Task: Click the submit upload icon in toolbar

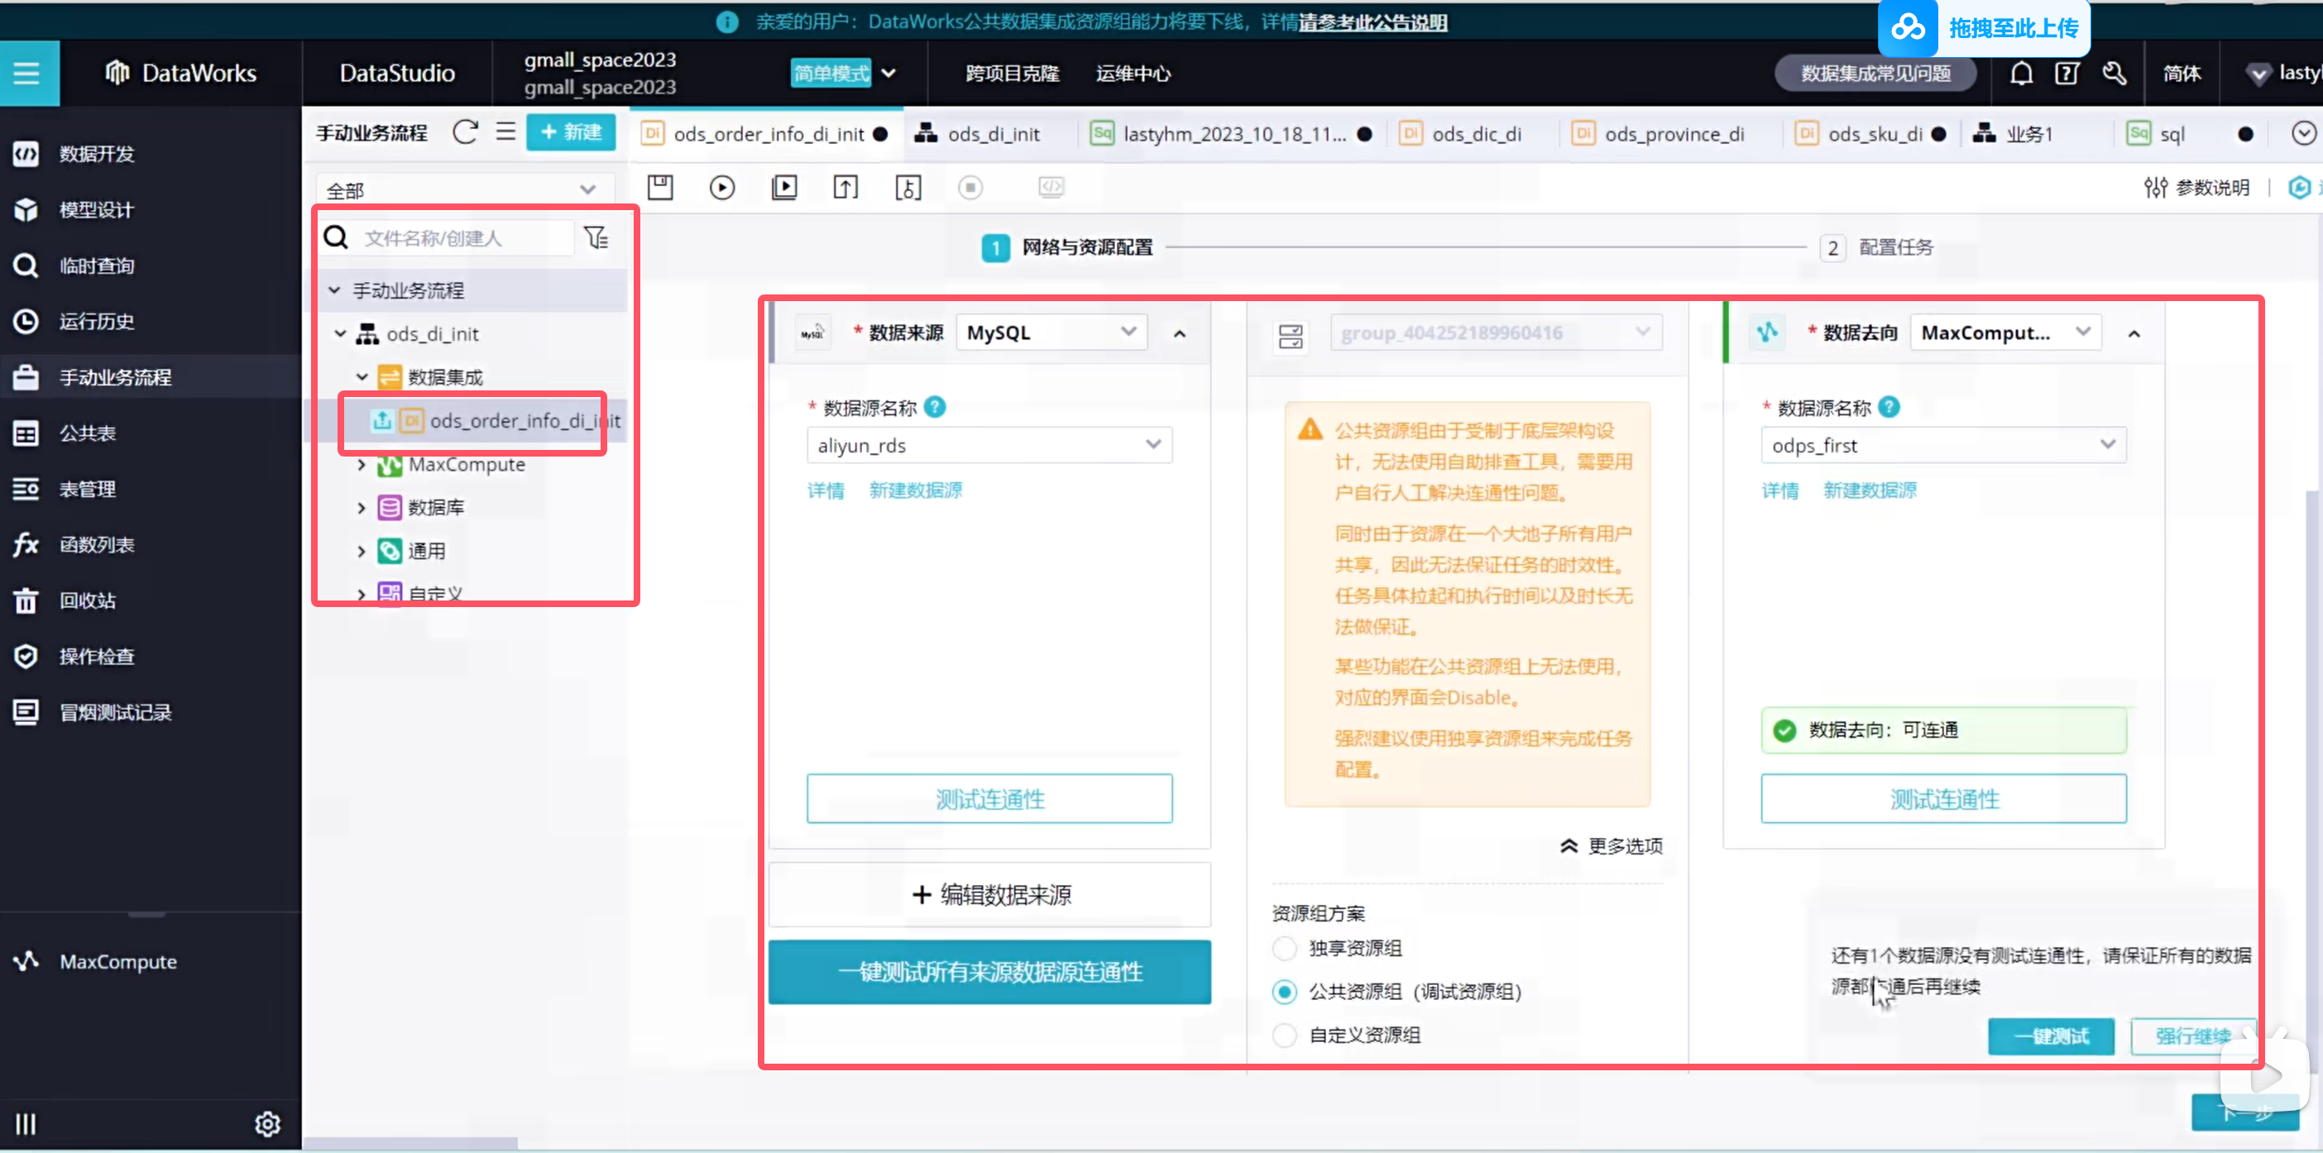Action: (845, 188)
